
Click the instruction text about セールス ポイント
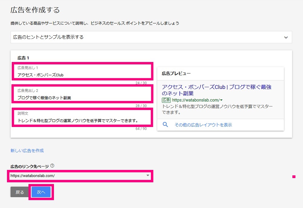(x=95, y=23)
